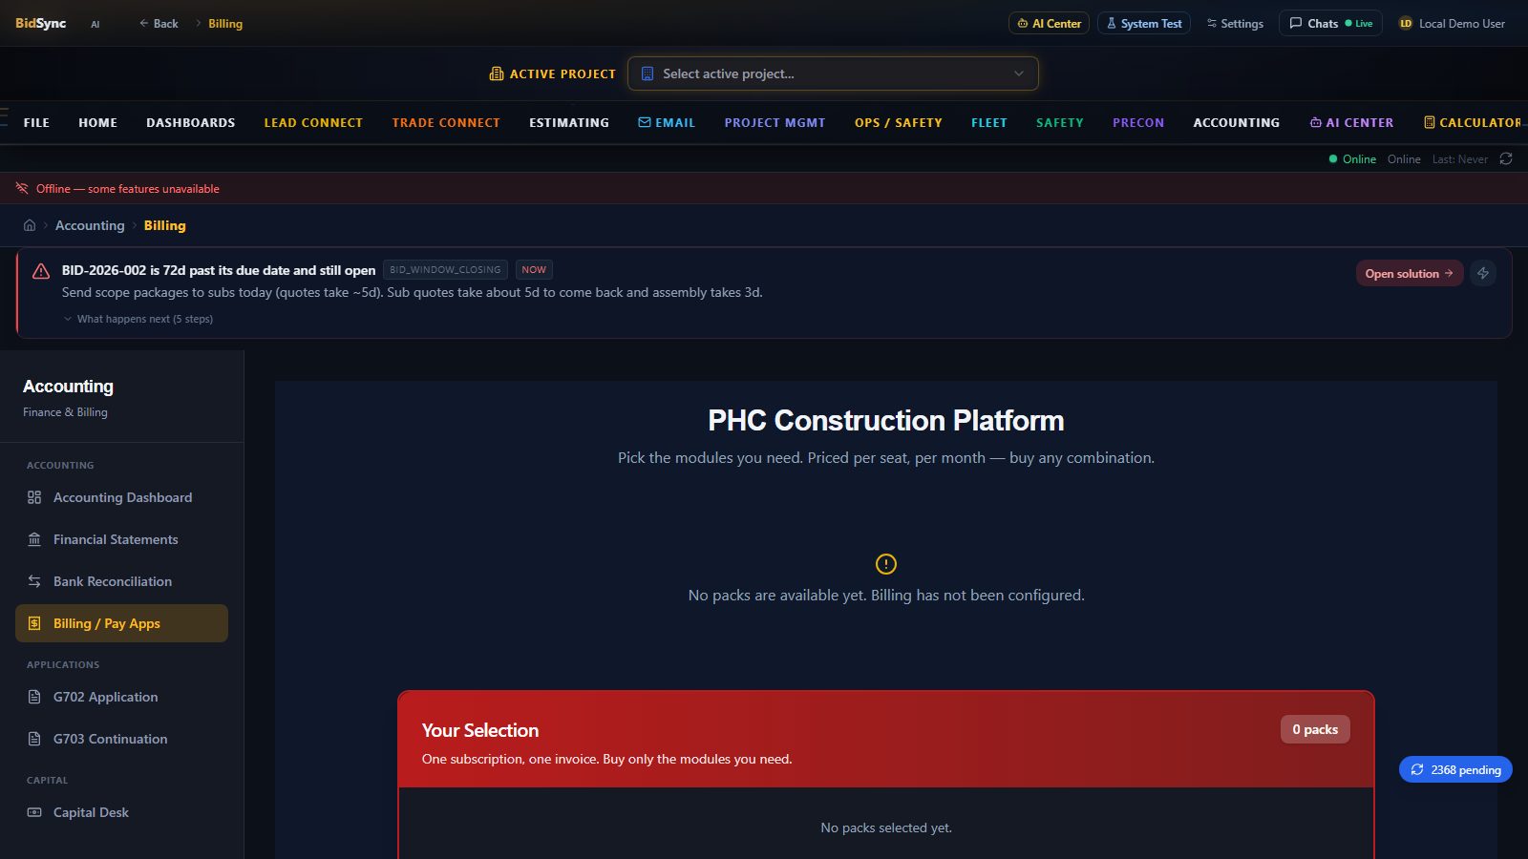This screenshot has width=1528, height=859.
Task: Open the PRECON menu
Action: pos(1138,122)
